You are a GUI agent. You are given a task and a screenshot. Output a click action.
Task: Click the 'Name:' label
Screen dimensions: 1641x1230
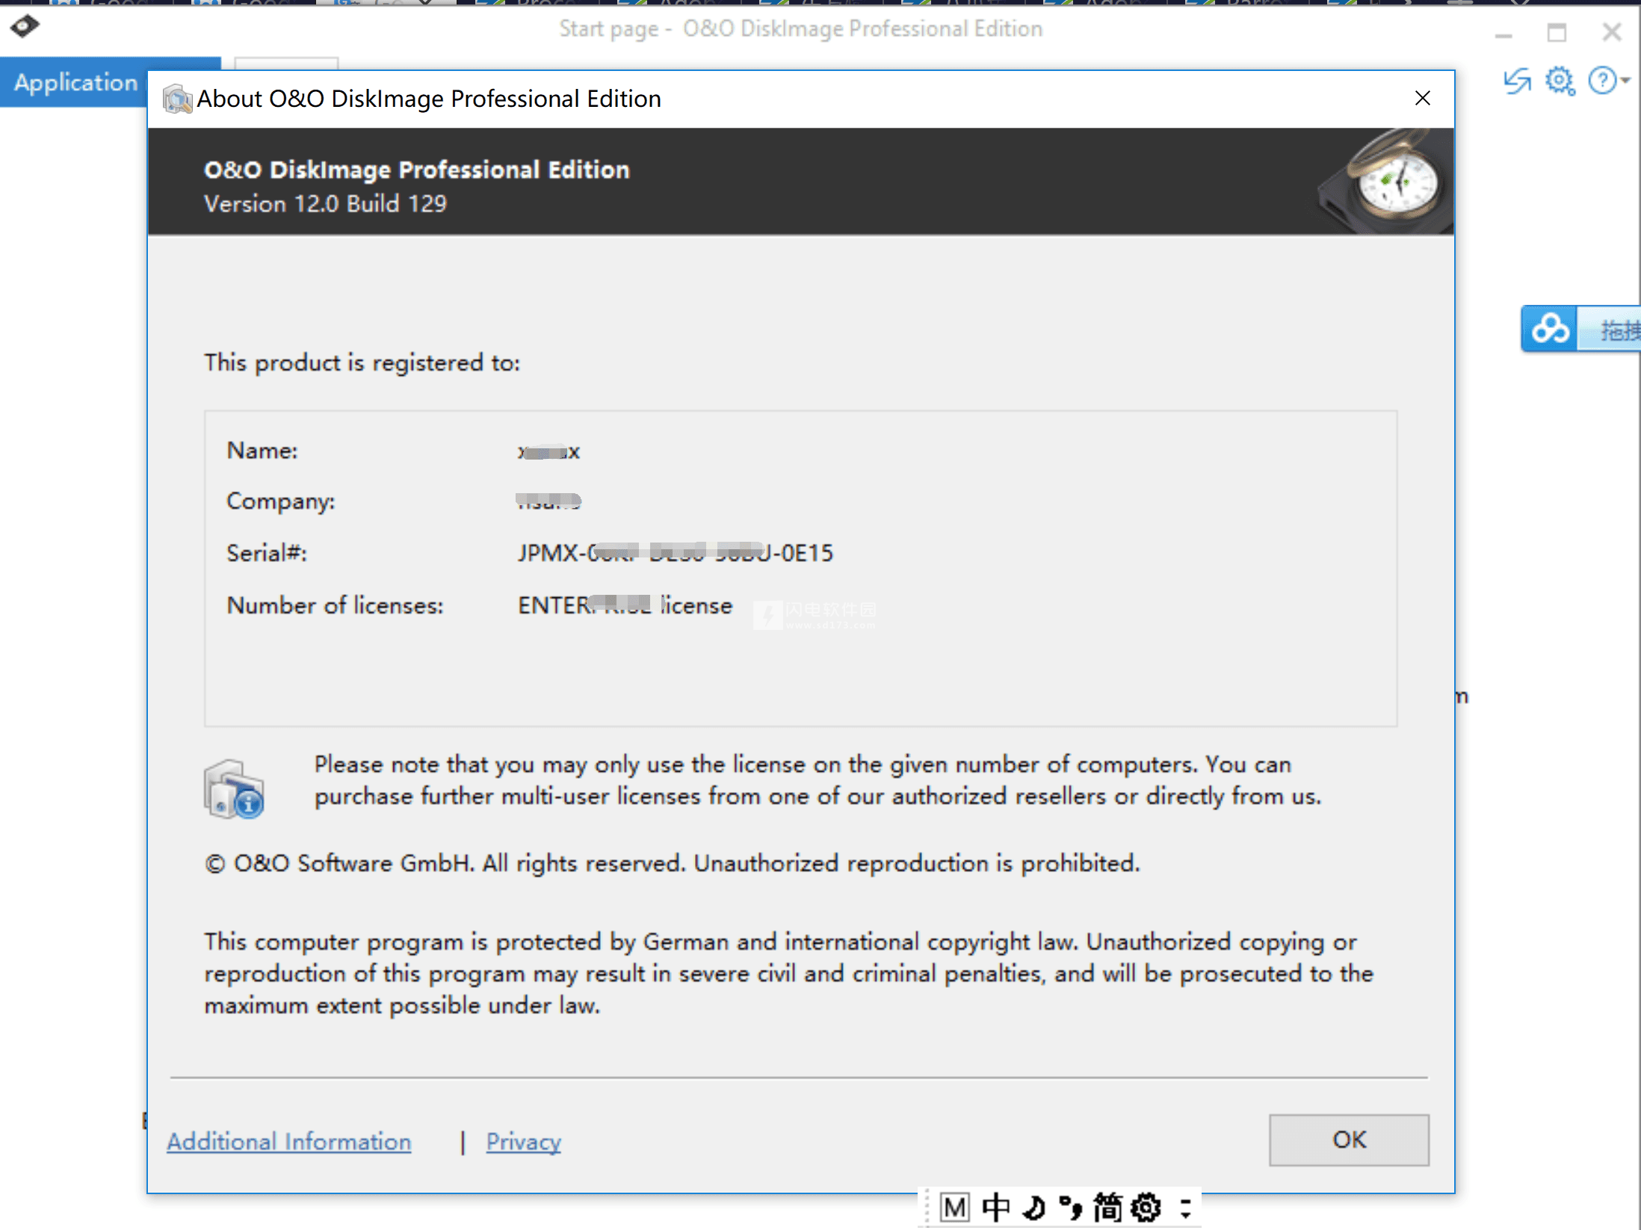(262, 451)
